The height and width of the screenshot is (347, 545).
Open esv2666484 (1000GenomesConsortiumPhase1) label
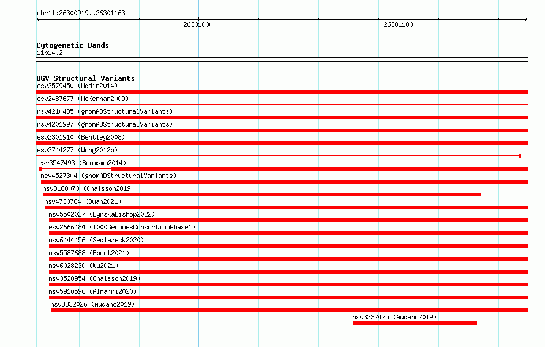(x=122, y=227)
